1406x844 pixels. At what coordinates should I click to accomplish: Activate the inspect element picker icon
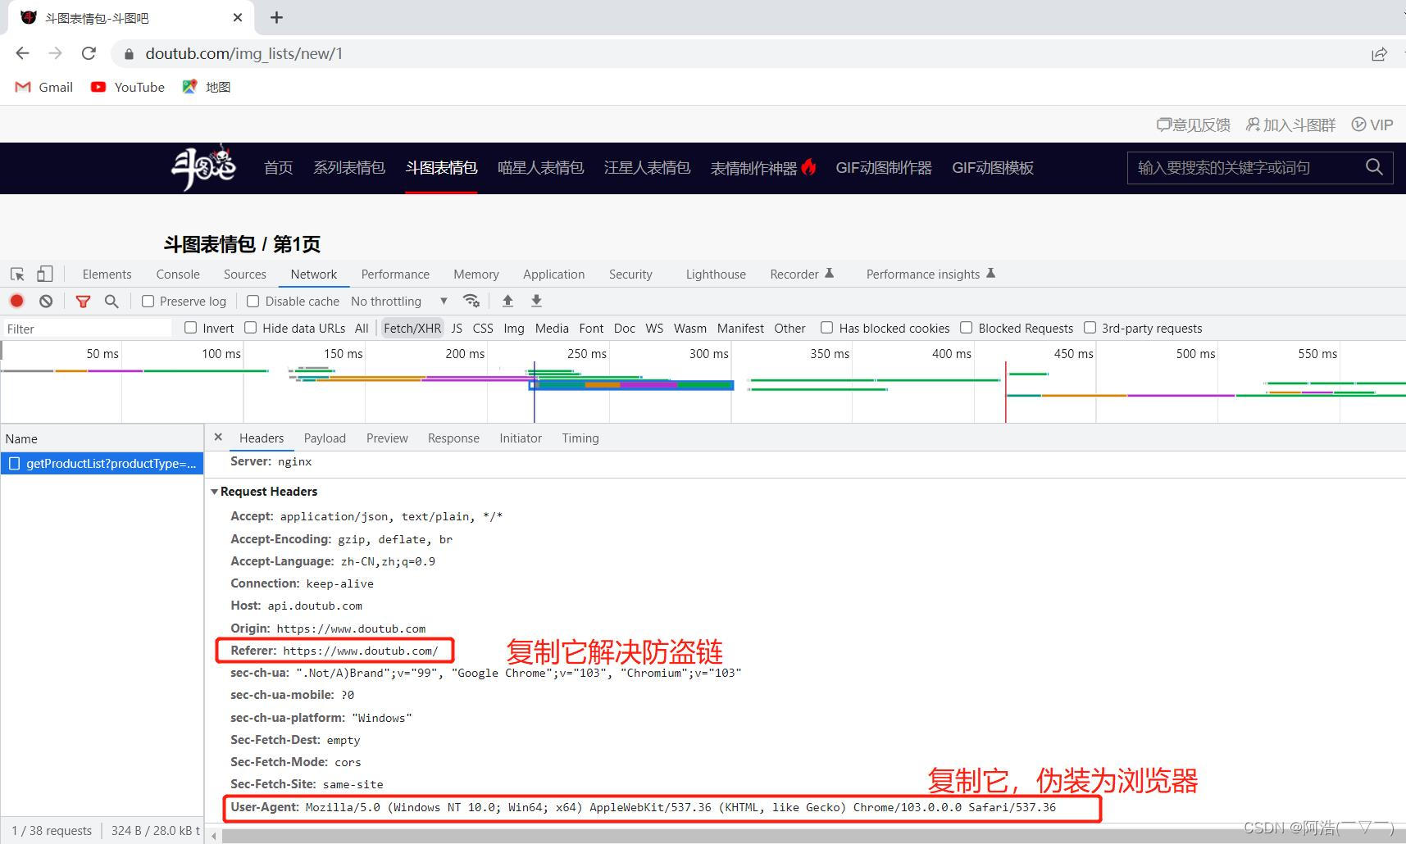17,274
